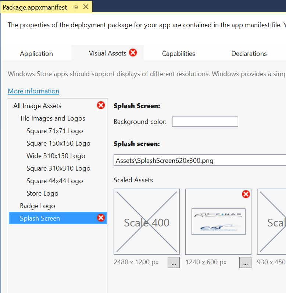Open the More information link

[x=33, y=91]
